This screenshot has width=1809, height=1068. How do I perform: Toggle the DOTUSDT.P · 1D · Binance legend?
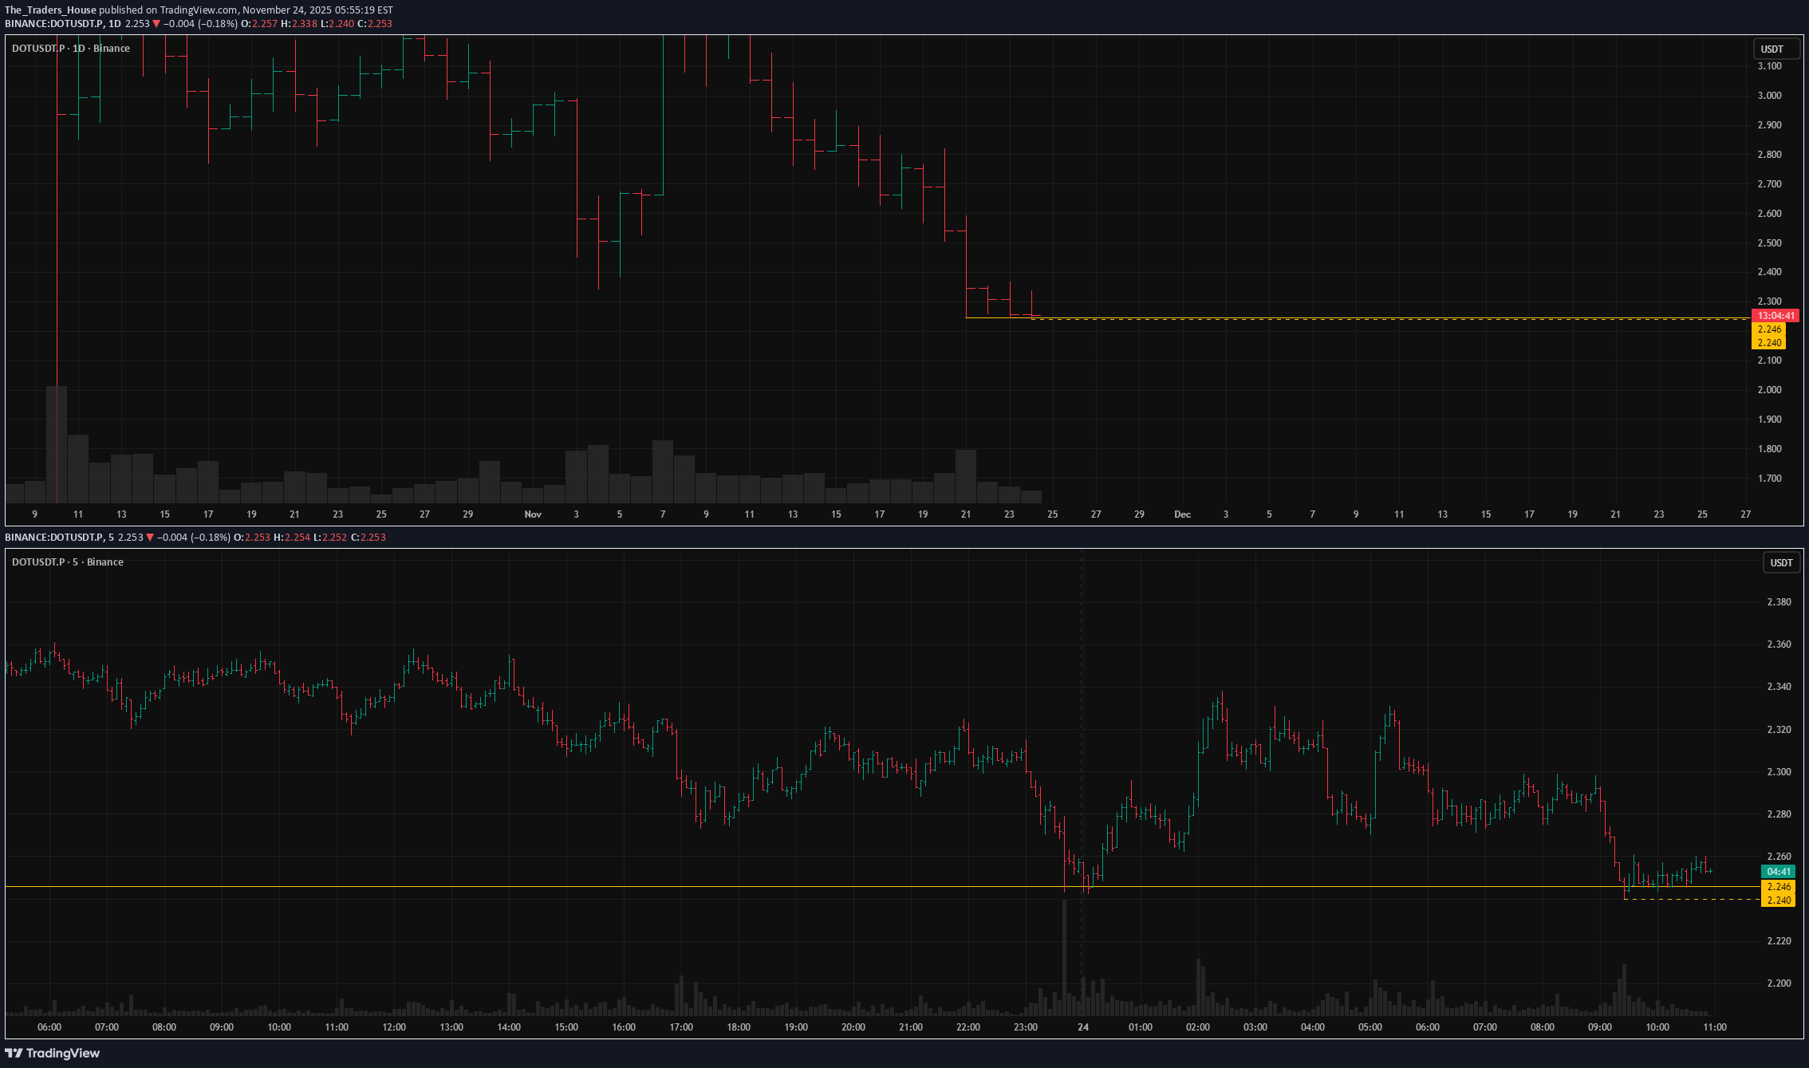(x=70, y=48)
